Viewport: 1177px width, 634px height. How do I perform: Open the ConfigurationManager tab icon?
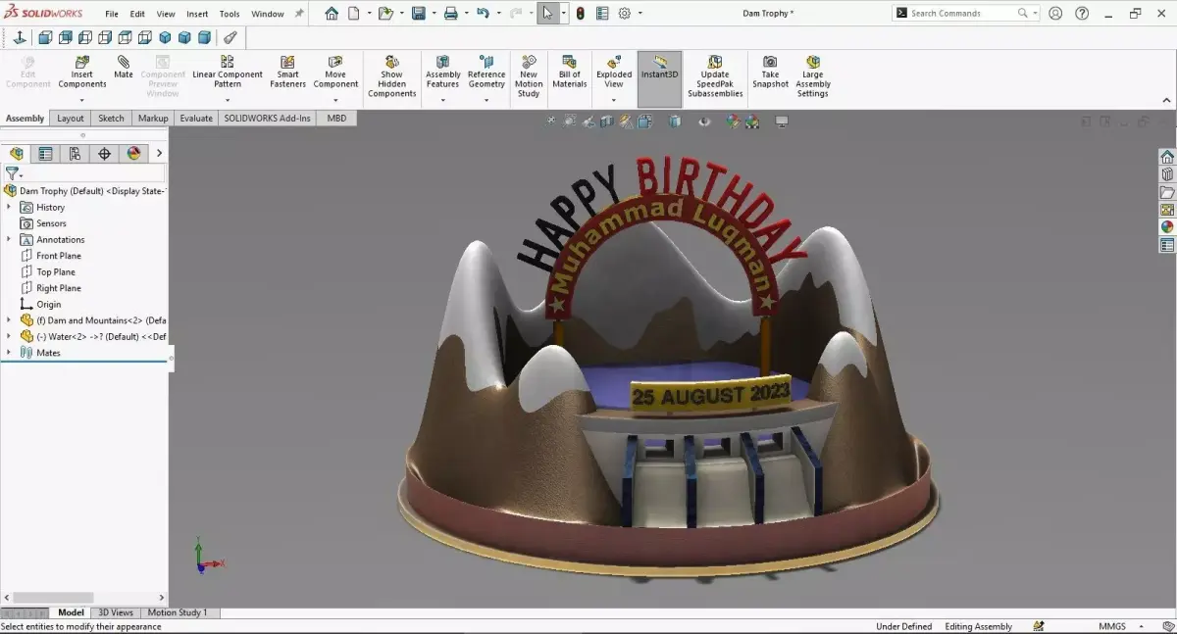[x=75, y=154]
